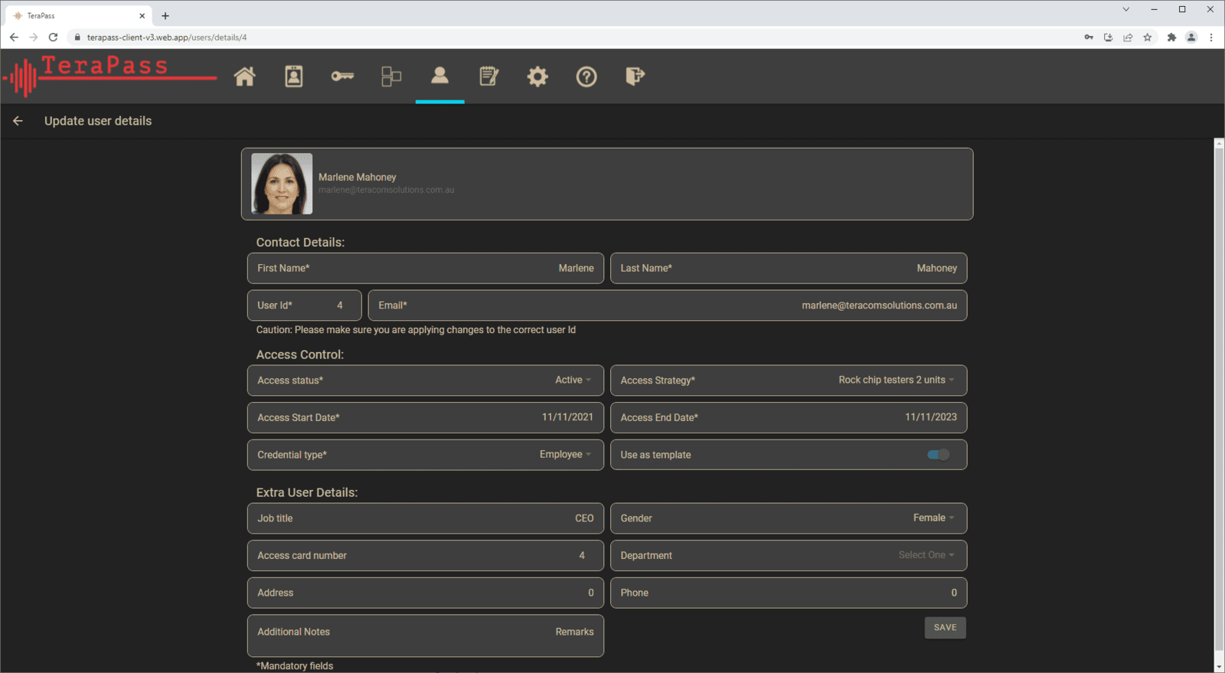The image size is (1225, 673).
Task: Click the First Name field
Action: (425, 268)
